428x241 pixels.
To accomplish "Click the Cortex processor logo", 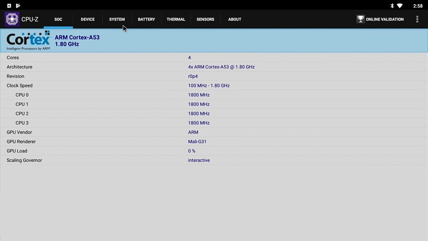I will click(x=29, y=41).
